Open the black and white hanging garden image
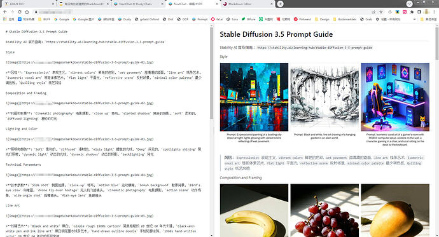Image resolution: width=439 pixels, height=237 pixels. 324,97
